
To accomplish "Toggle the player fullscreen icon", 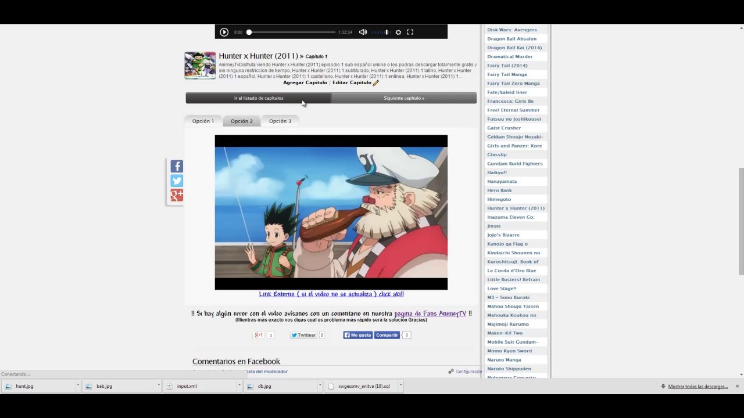I will [410, 32].
